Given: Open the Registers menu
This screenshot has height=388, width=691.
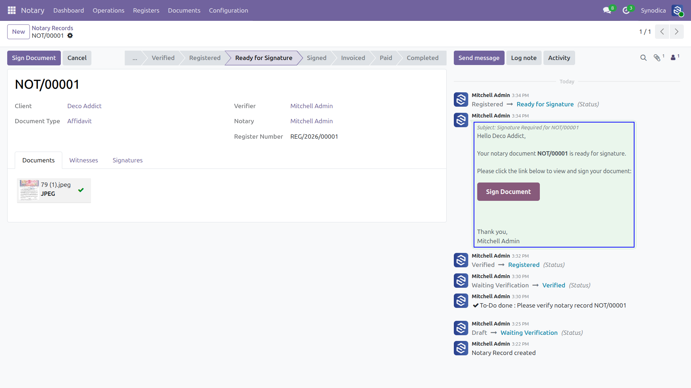Looking at the screenshot, I should (146, 10).
